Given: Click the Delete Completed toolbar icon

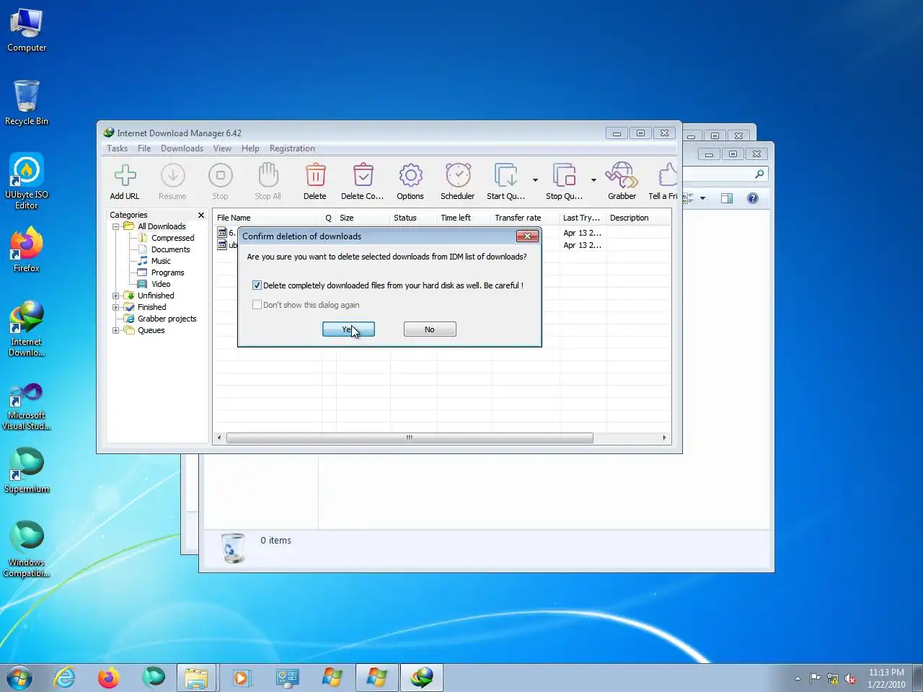Looking at the screenshot, I should [x=363, y=175].
